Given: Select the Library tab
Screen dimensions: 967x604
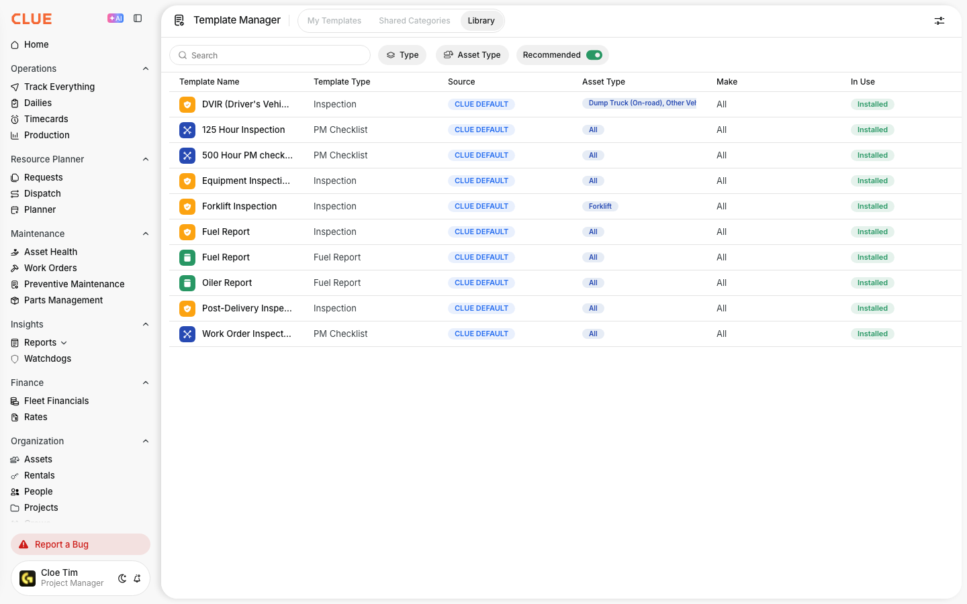Looking at the screenshot, I should 481,21.
